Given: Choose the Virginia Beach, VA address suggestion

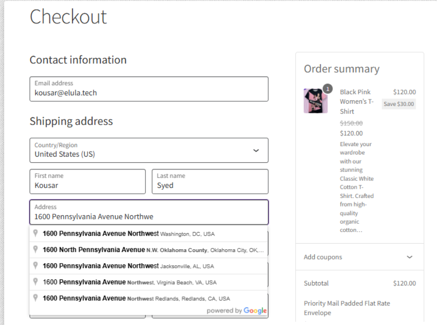Looking at the screenshot, I should point(149,282).
